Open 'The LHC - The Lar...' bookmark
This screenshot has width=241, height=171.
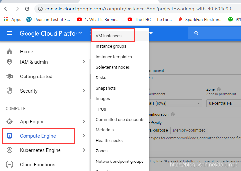click(x=149, y=20)
